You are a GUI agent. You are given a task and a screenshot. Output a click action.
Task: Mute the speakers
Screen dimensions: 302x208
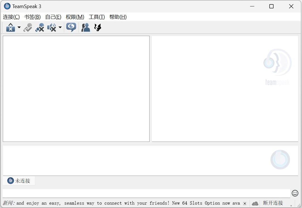(x=52, y=27)
